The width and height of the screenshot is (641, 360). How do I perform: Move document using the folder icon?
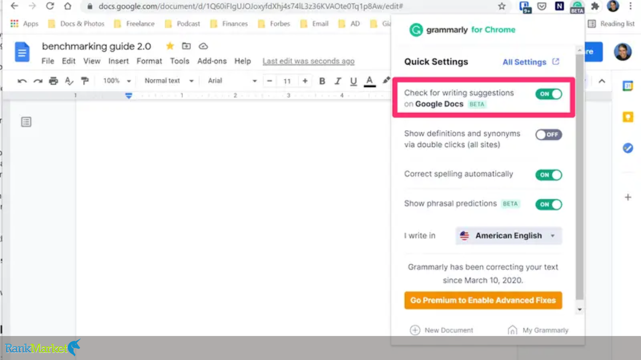tap(186, 46)
